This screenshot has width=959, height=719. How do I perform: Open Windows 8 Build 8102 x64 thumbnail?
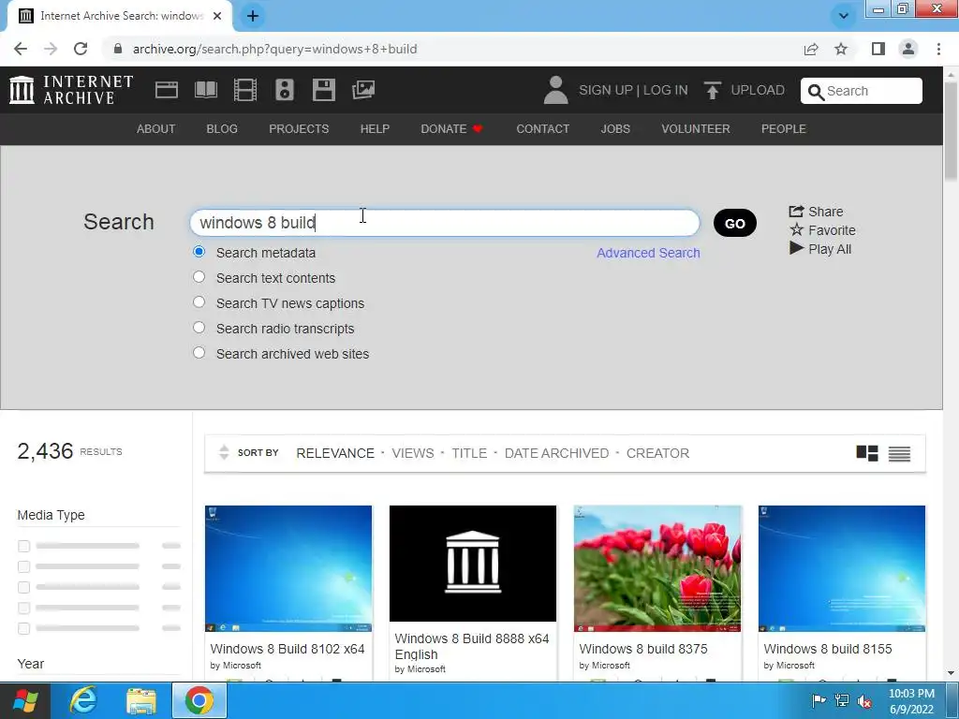[288, 568]
